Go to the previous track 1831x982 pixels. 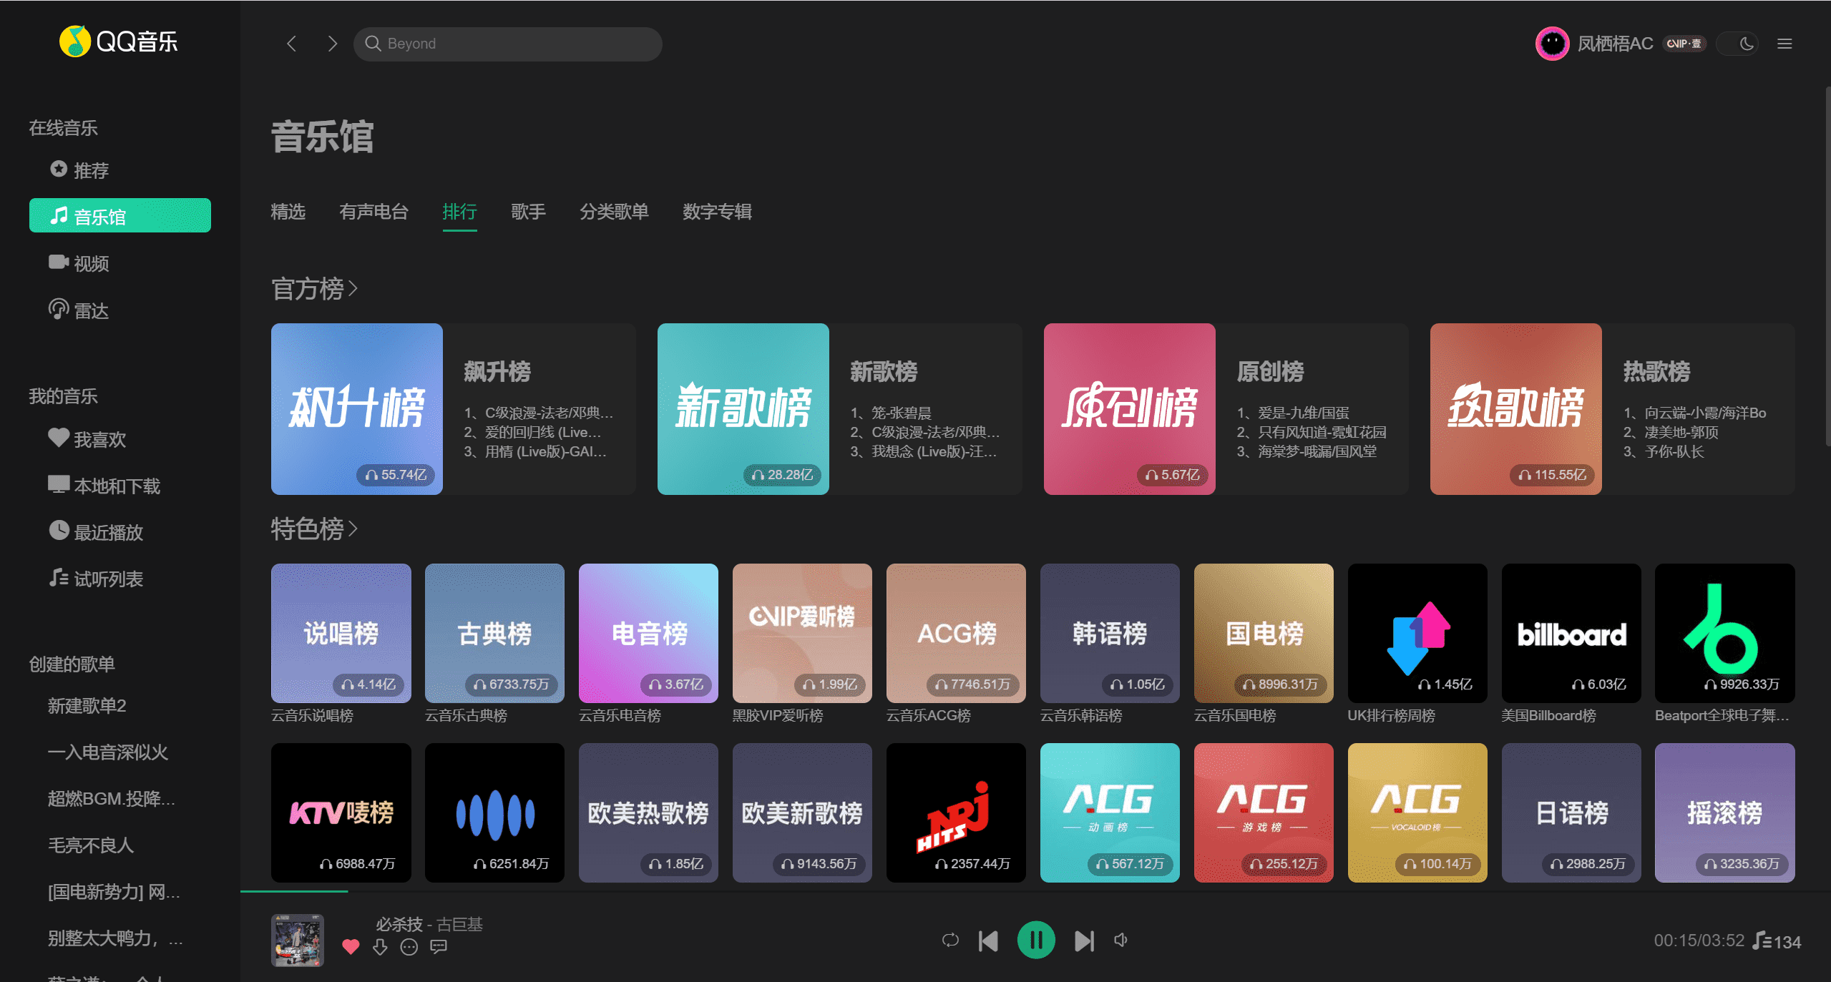[988, 941]
